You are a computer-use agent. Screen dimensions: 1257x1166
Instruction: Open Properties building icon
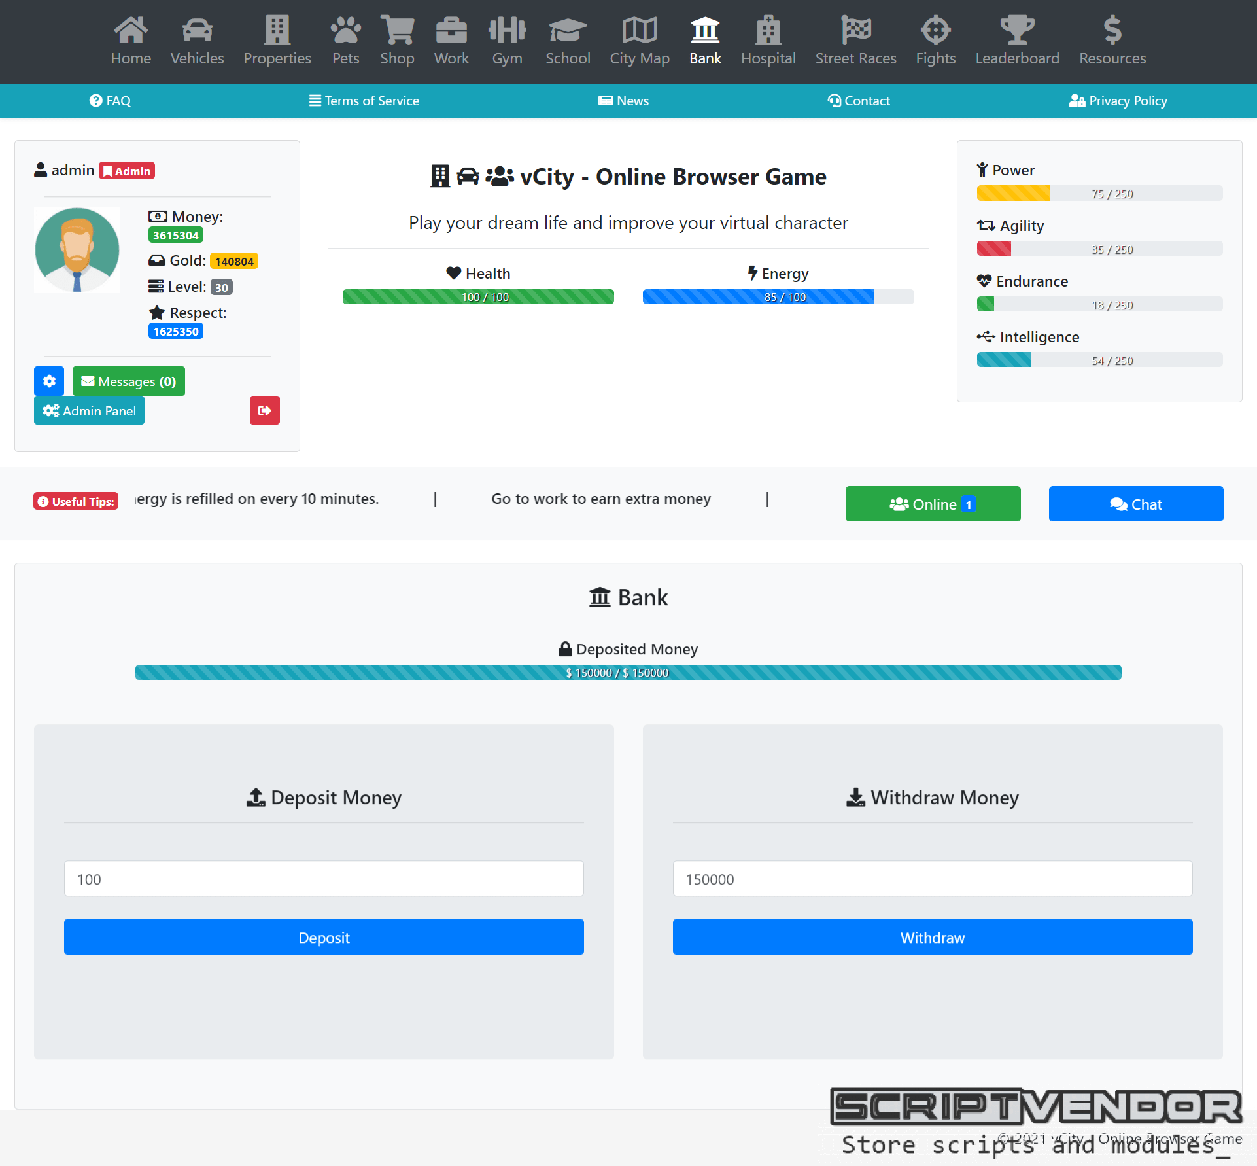[x=277, y=29]
